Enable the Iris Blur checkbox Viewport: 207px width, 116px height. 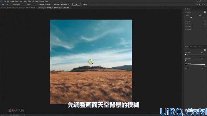205,21
